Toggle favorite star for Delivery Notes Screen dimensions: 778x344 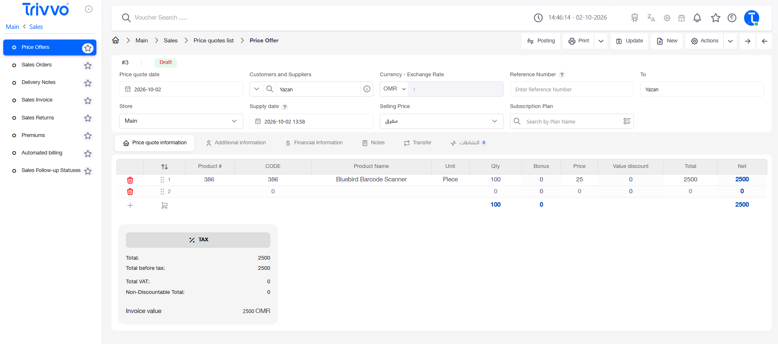point(88,83)
